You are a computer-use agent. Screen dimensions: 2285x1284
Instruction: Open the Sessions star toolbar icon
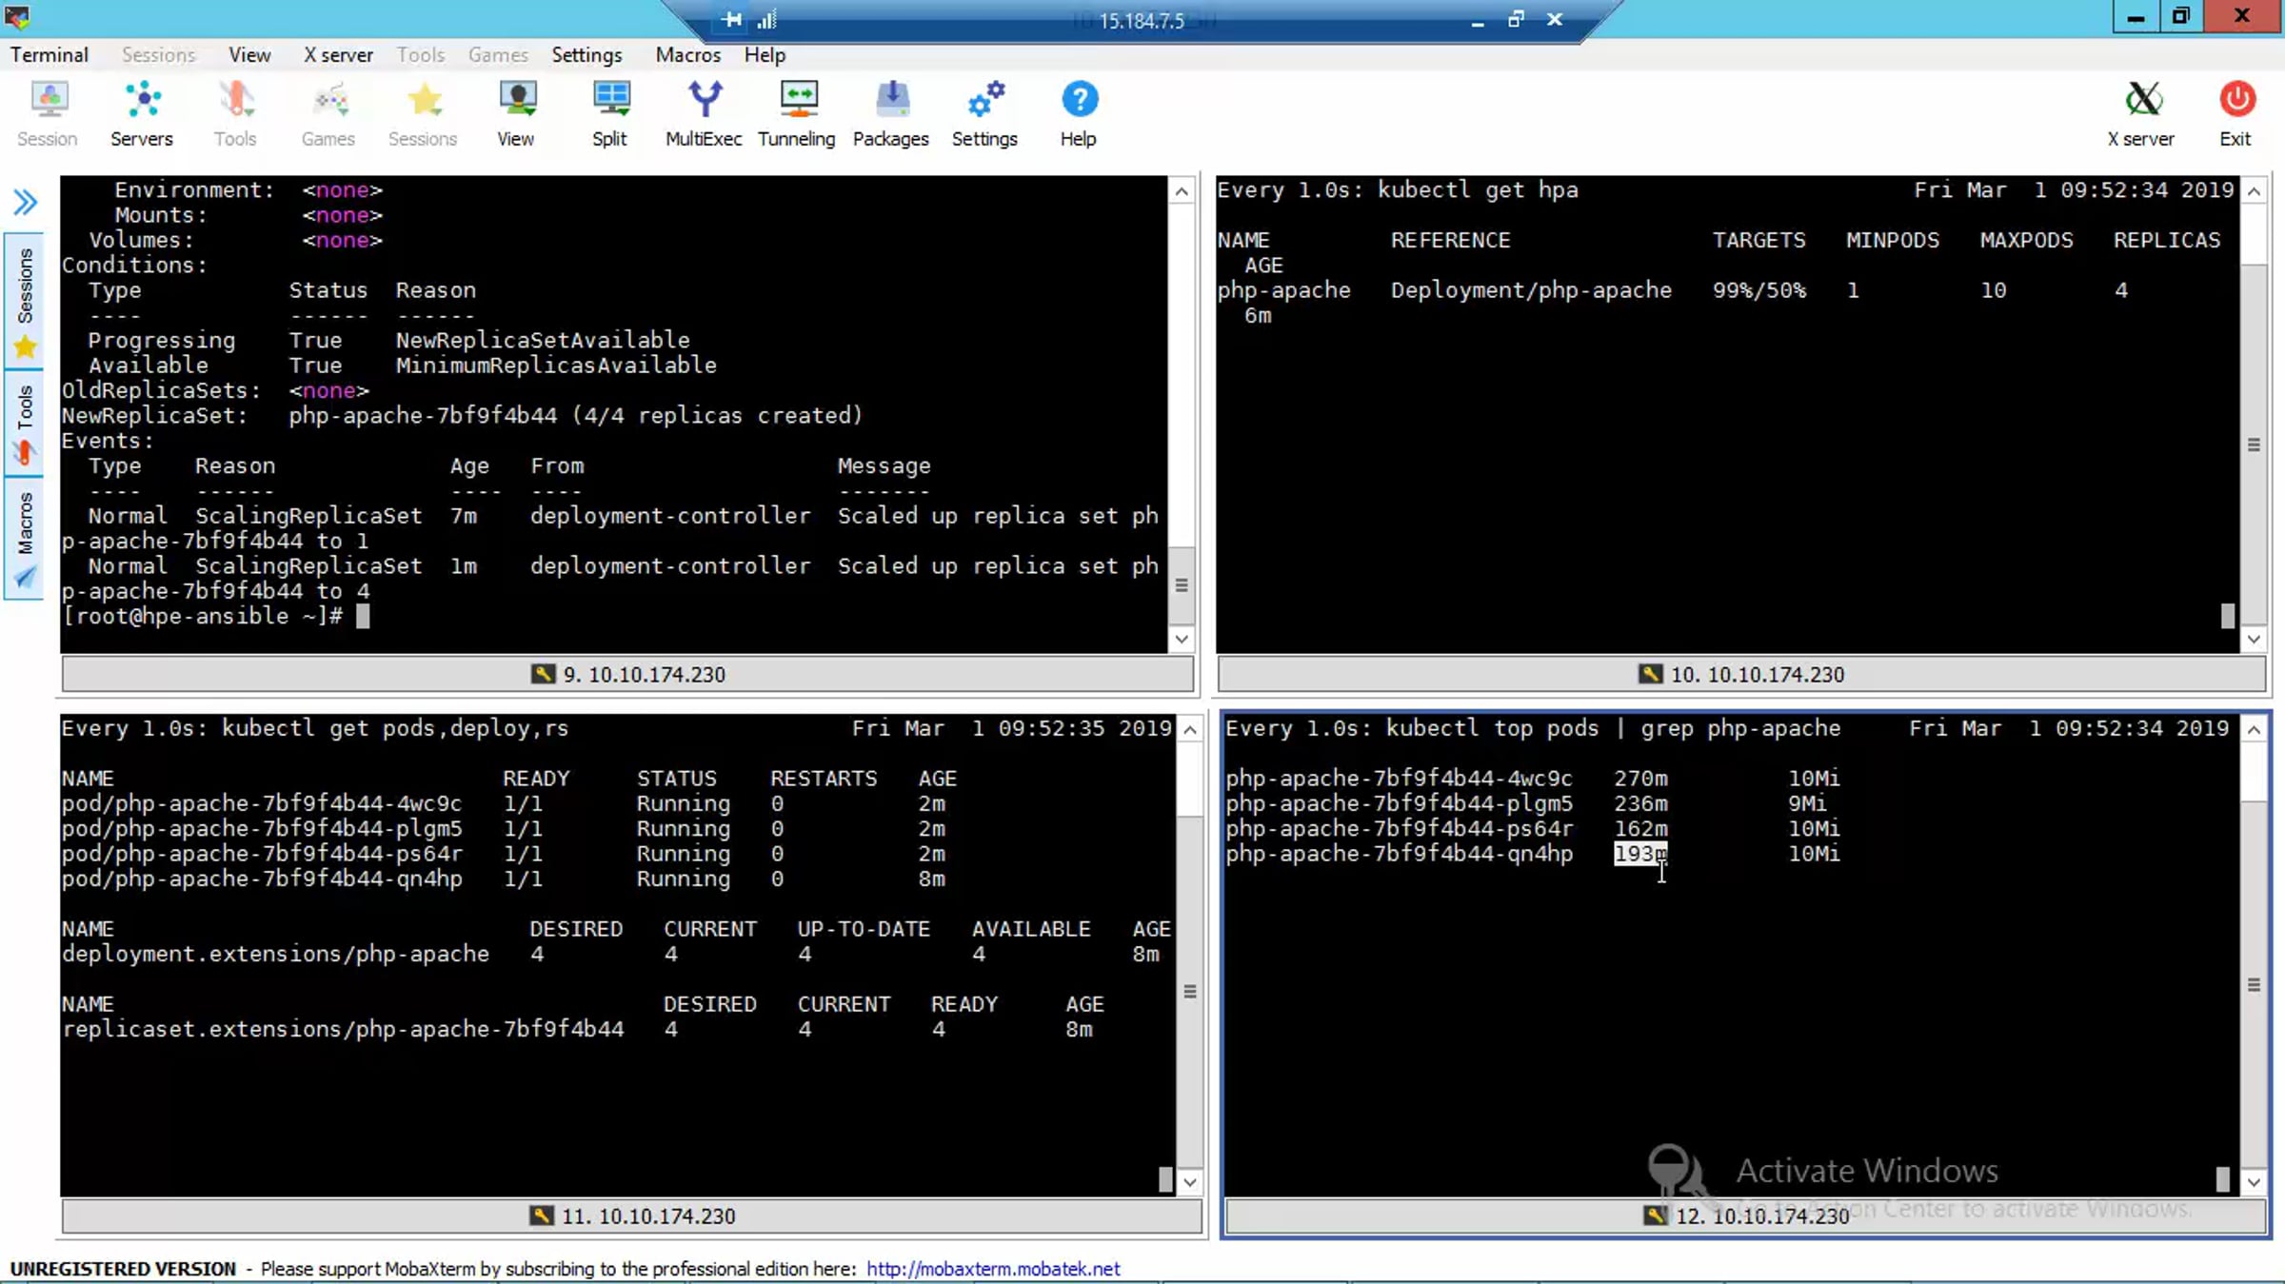(x=423, y=113)
